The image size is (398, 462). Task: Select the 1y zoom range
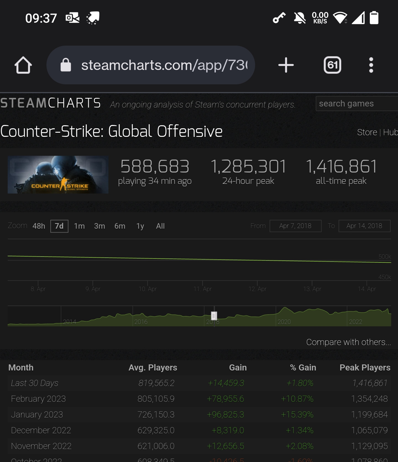pyautogui.click(x=140, y=226)
